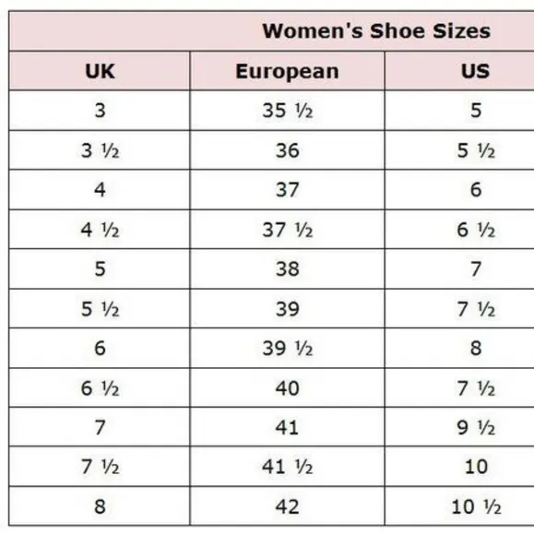This screenshot has height=535, width=534.
Task: Select European size 40 cell
Action: pos(288,388)
